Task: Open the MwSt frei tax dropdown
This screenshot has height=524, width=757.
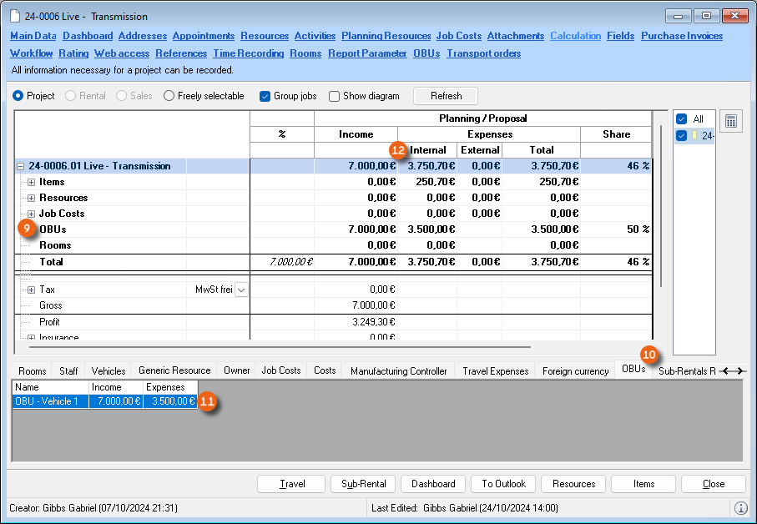Action: pos(241,290)
